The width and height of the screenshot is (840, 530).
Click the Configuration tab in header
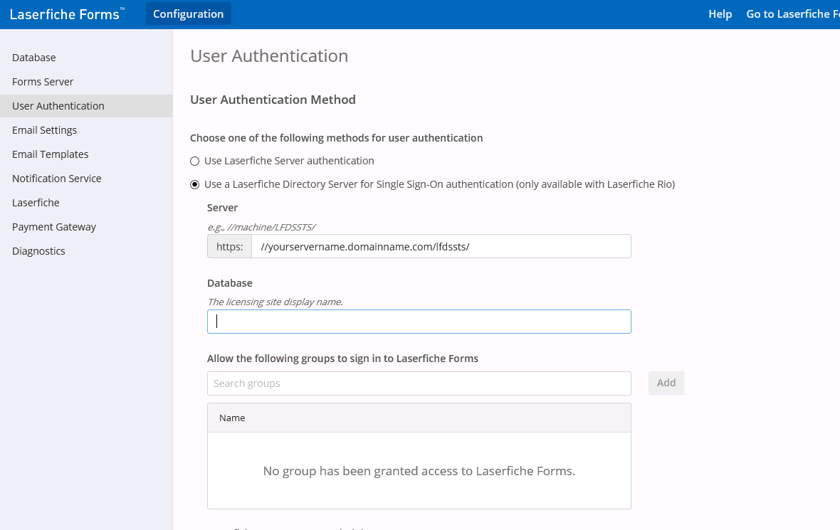(x=189, y=14)
